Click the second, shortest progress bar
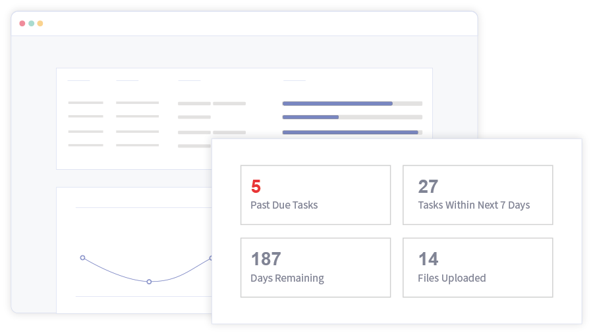Screen dimensions: 593x335 tap(352, 117)
